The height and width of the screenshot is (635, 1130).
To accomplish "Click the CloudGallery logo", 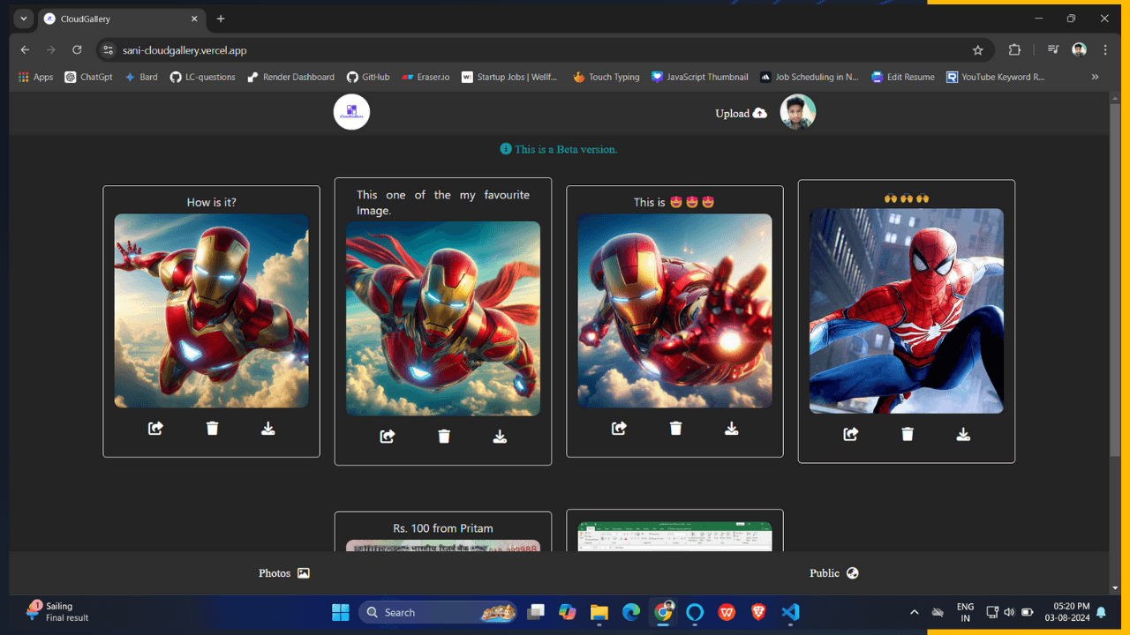I will point(351,112).
